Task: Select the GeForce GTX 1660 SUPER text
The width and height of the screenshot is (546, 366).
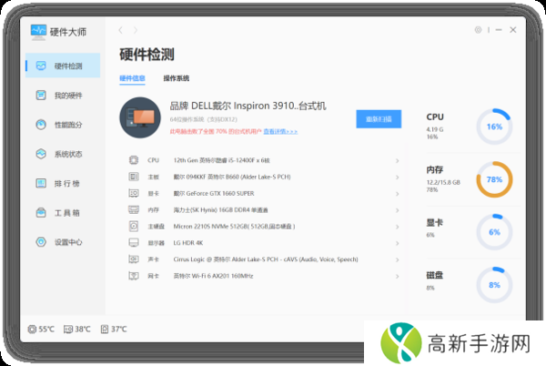Action: coord(214,193)
